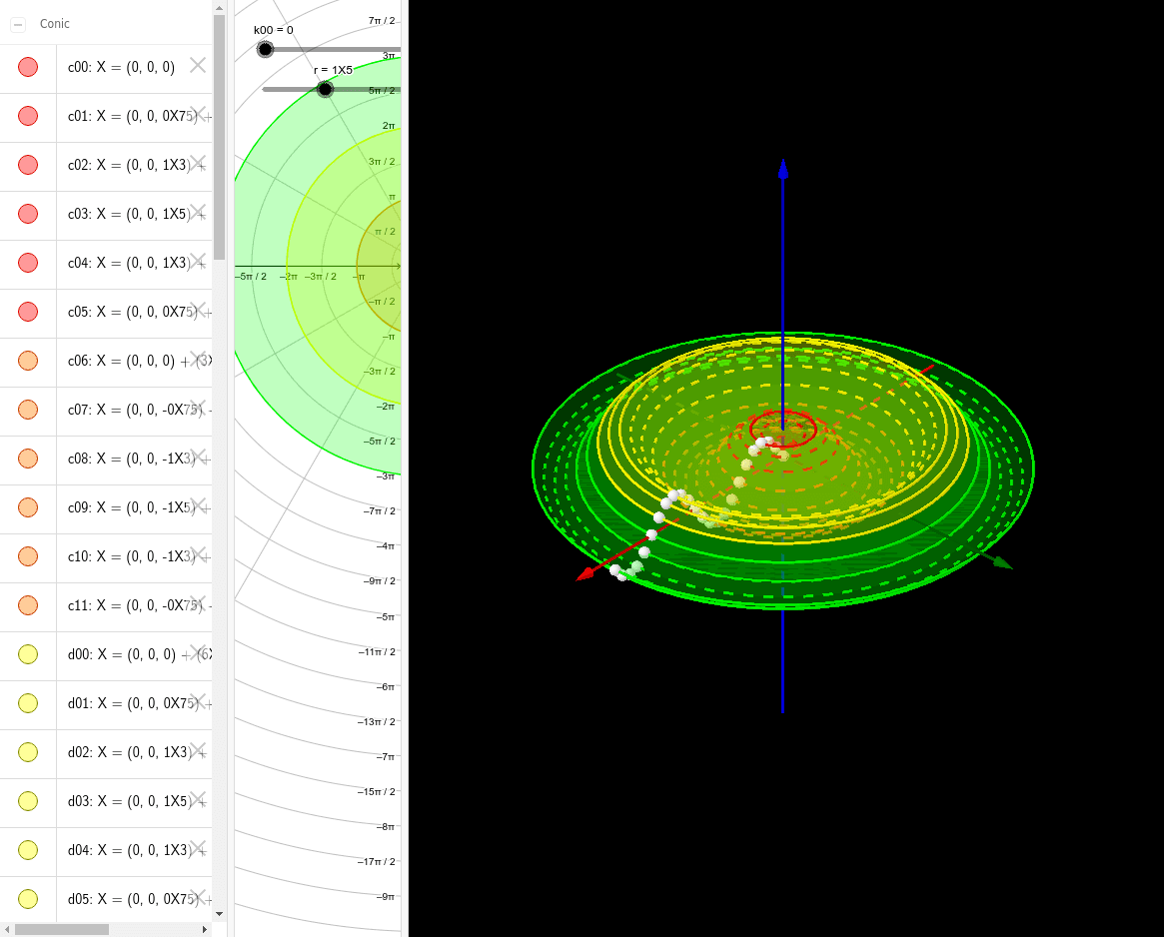Delete conic d02 using its X icon
The width and height of the screenshot is (1166, 939).
click(198, 750)
